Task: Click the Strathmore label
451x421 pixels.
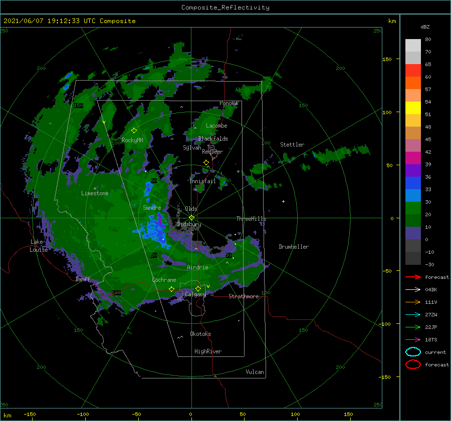Action: pyautogui.click(x=244, y=296)
